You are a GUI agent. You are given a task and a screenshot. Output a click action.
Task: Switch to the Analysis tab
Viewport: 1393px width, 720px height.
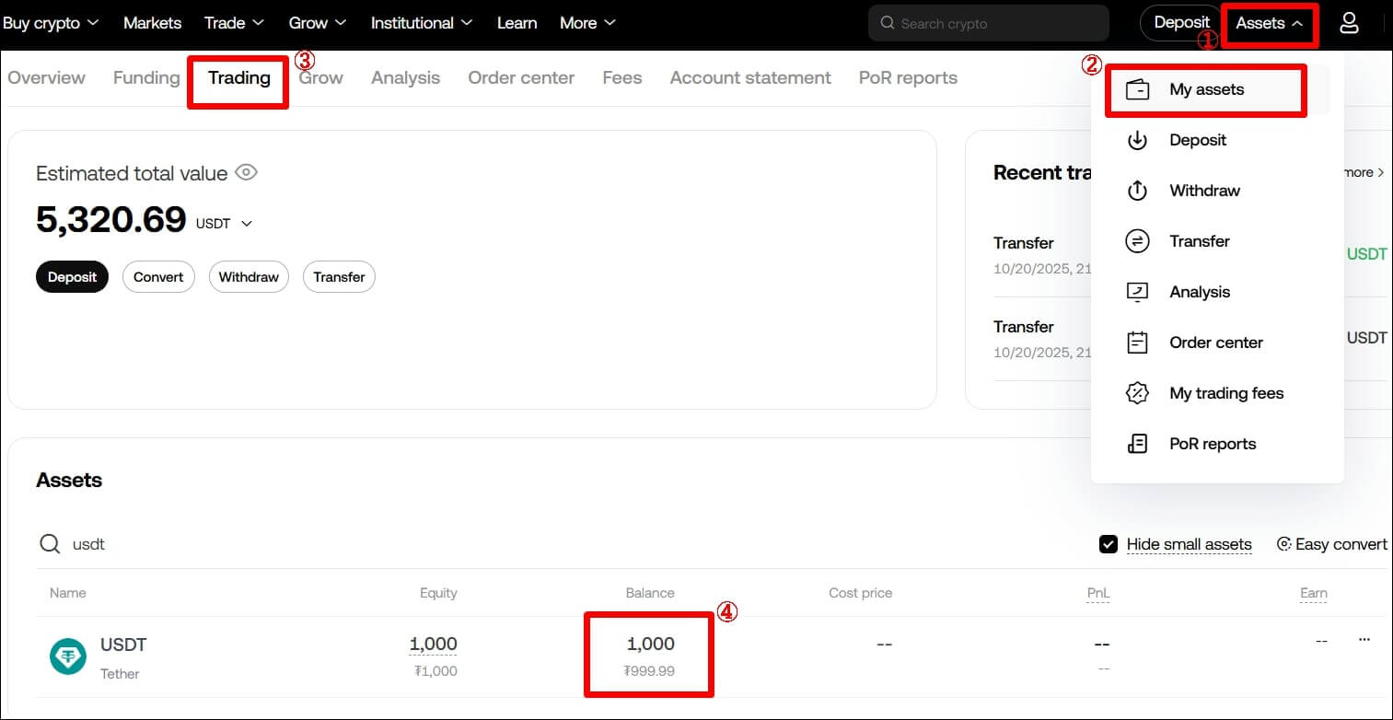click(x=405, y=78)
